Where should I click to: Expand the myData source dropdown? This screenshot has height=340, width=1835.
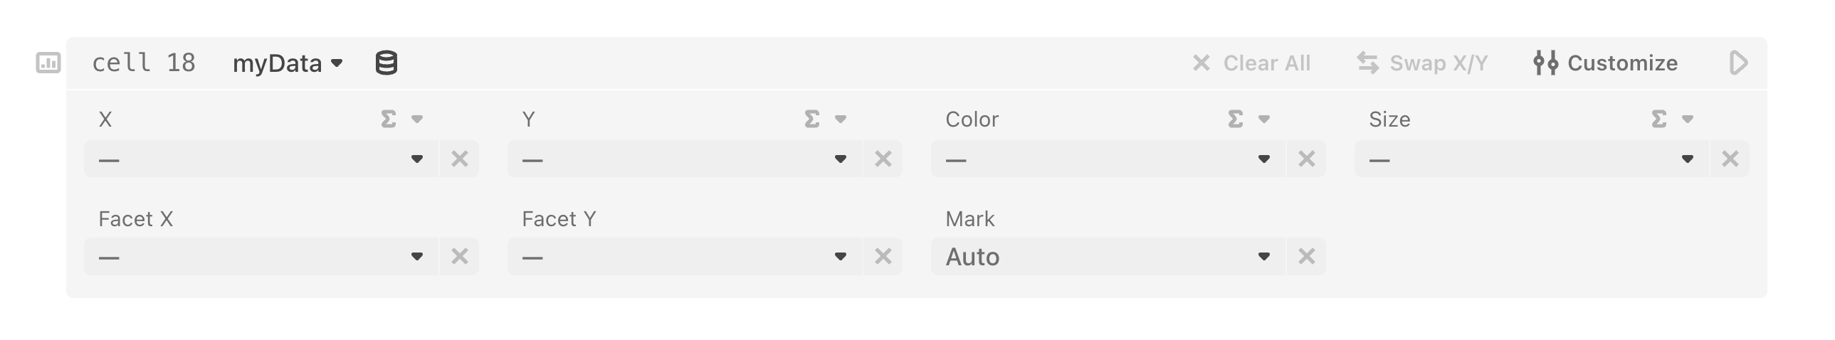288,63
